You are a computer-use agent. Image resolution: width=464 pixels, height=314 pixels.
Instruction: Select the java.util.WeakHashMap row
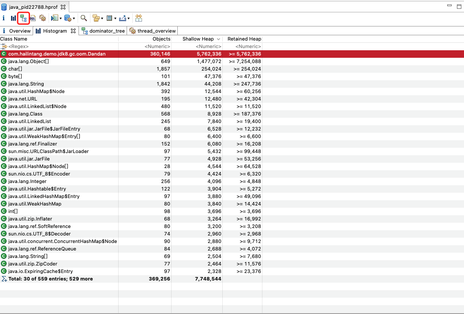pyautogui.click(x=232, y=204)
